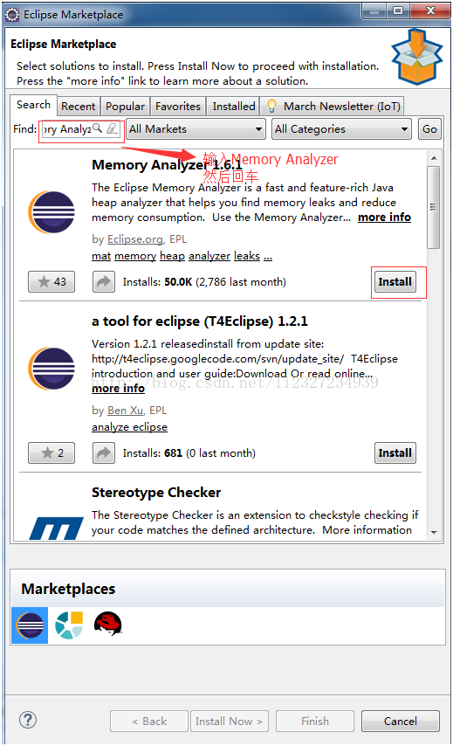Open help via the question mark icon
The height and width of the screenshot is (746, 453).
pos(28,720)
